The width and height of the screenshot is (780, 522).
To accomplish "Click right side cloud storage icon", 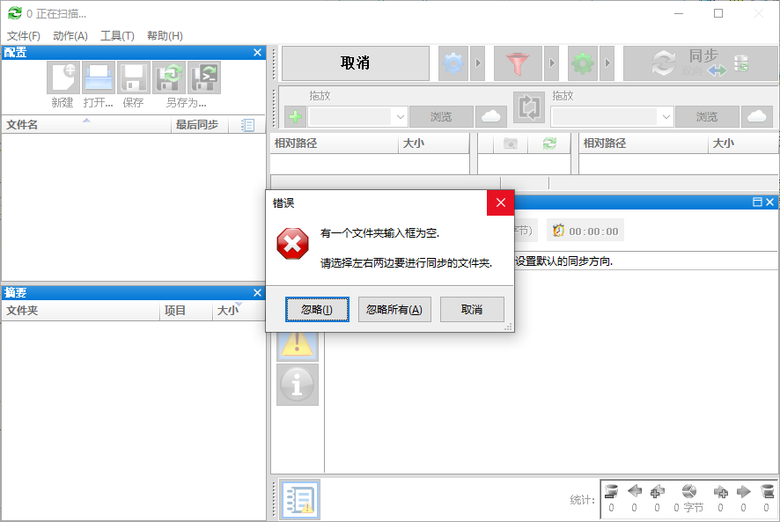I will point(757,116).
